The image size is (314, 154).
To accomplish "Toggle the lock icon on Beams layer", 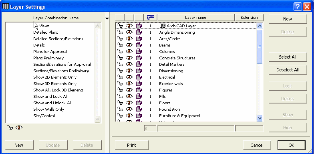I will pos(120,45).
